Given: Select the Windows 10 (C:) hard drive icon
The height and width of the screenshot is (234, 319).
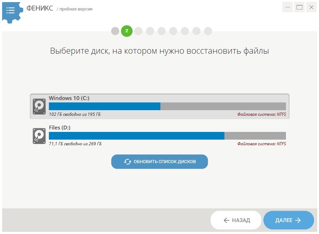Looking at the screenshot, I should pyautogui.click(x=39, y=107).
